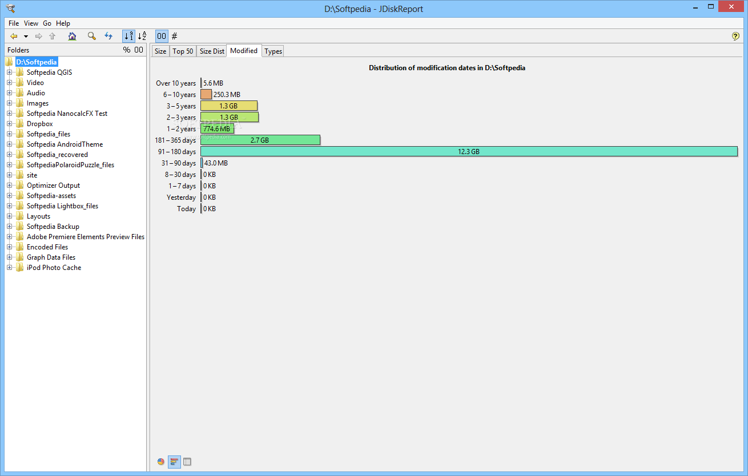This screenshot has height=476, width=748.
Task: Select the Softpedia Backup folder
Action: pyautogui.click(x=53, y=227)
